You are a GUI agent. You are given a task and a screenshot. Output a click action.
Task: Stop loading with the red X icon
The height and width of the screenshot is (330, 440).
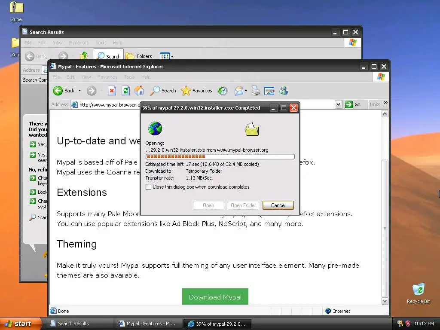coord(112,91)
